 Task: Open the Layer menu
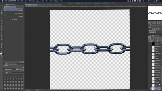(37, 1)
